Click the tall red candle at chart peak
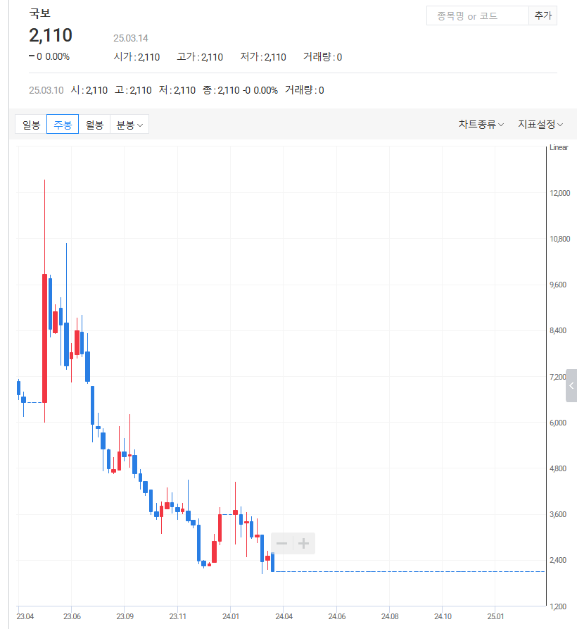 tap(44, 338)
